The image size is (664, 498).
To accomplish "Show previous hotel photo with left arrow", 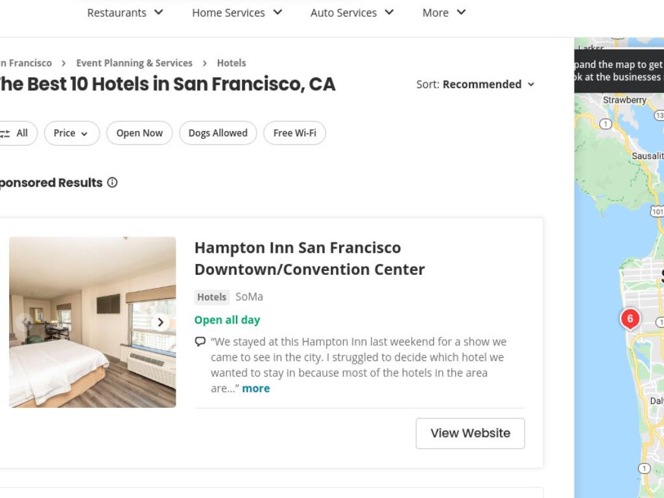I will point(25,323).
